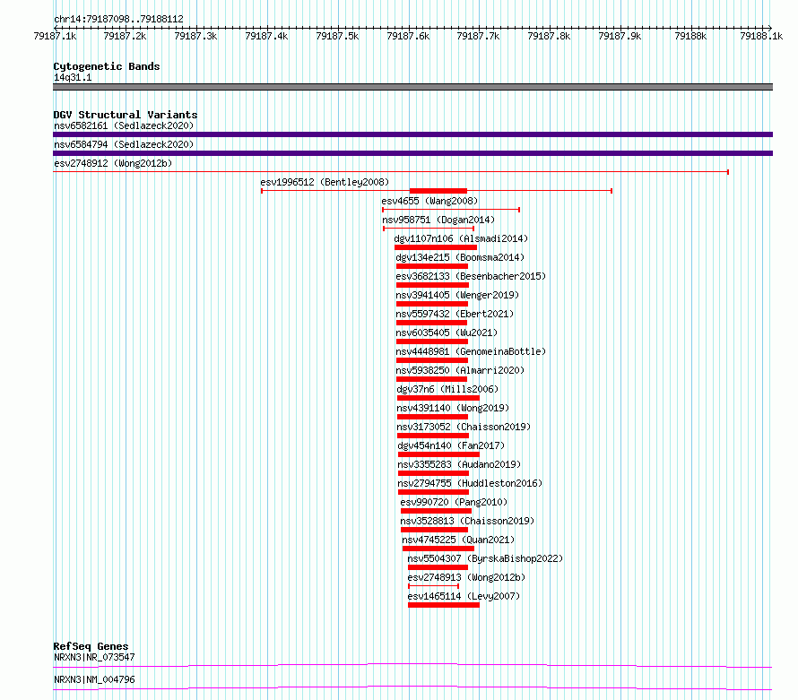Select nsv5504307 (ByrskaBishop2022) label
Image resolution: width=798 pixels, height=700 pixels.
(485, 558)
